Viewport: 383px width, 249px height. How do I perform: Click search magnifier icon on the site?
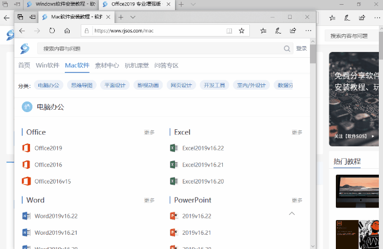coord(287,48)
